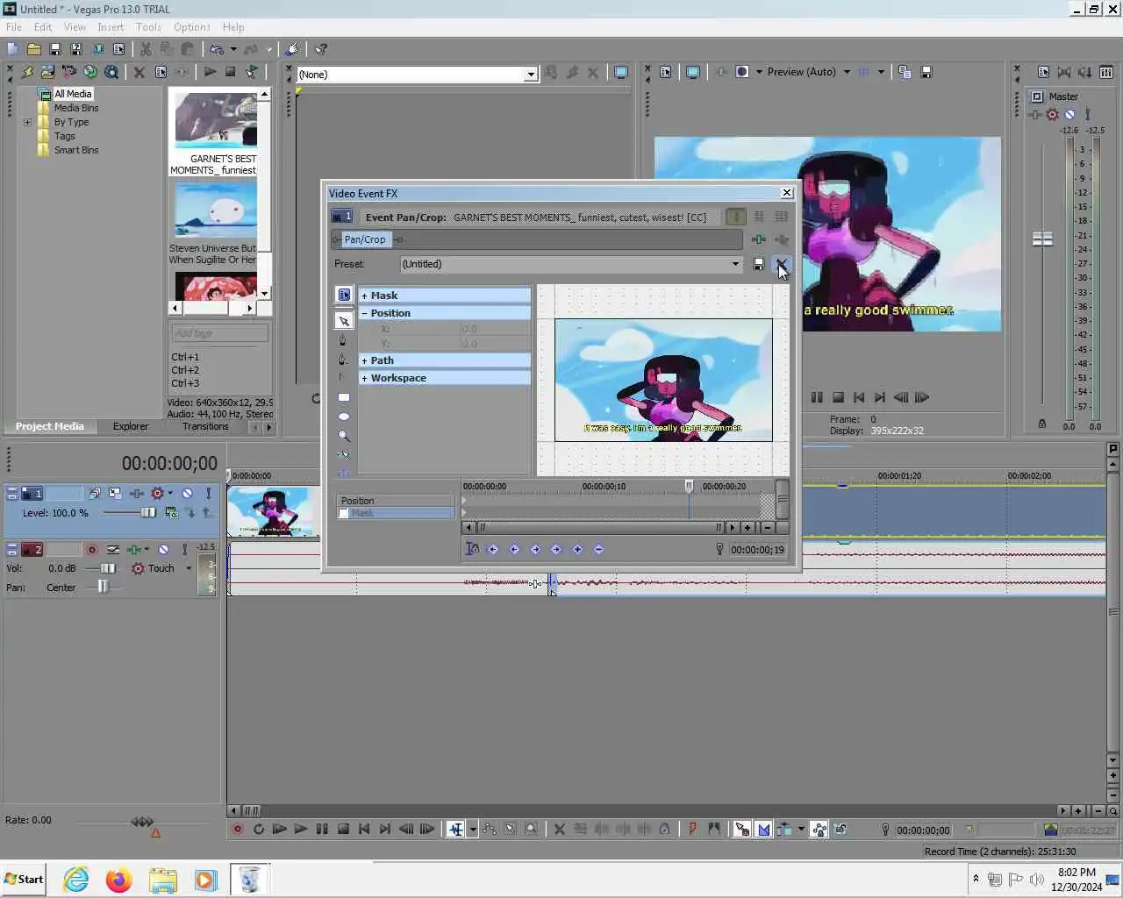Click the Video Preview External Monitor icon

tap(693, 72)
